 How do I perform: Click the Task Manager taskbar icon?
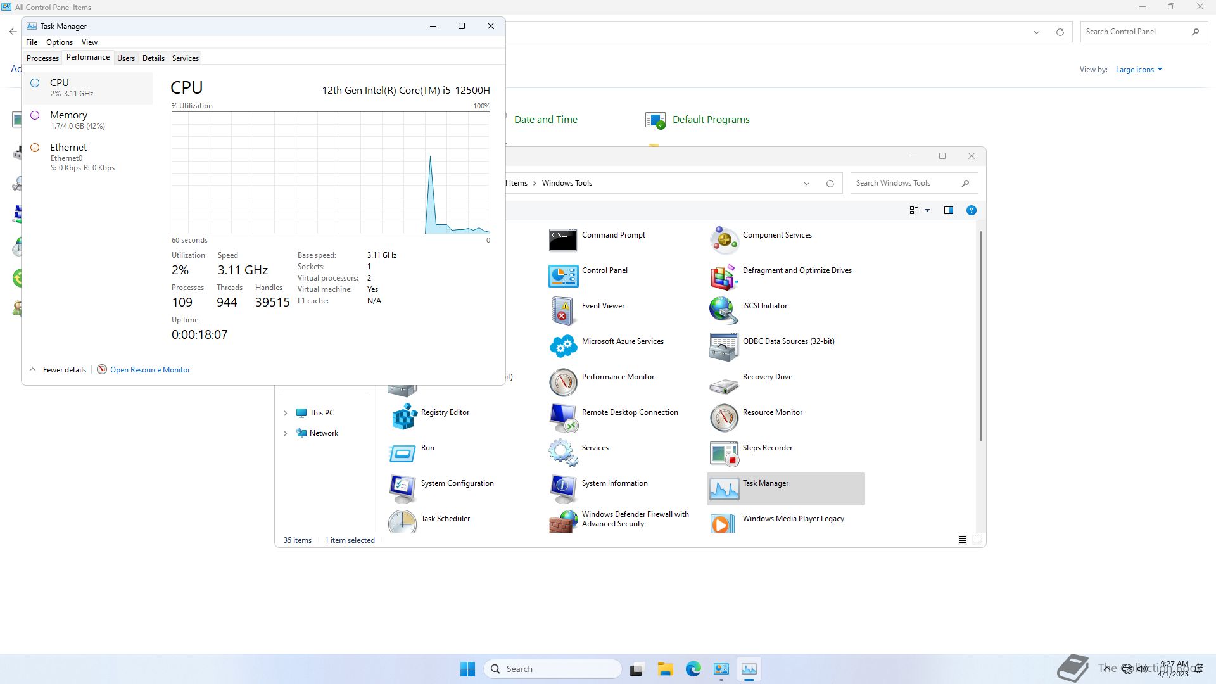coord(749,669)
